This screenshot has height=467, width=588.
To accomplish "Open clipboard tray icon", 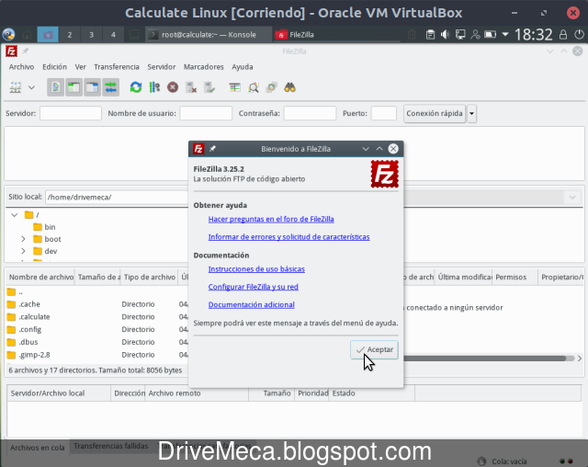I will [430, 35].
